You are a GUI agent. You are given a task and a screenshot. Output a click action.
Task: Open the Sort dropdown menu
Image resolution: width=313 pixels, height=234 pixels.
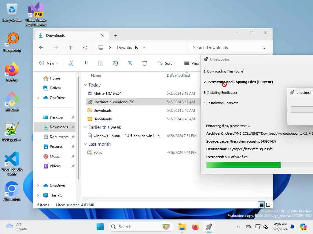tap(167, 63)
